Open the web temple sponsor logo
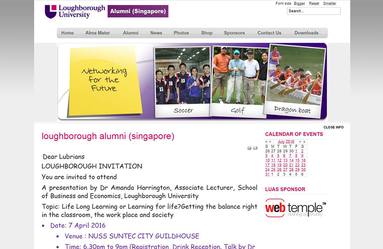The image size is (383, 249). (x=296, y=208)
